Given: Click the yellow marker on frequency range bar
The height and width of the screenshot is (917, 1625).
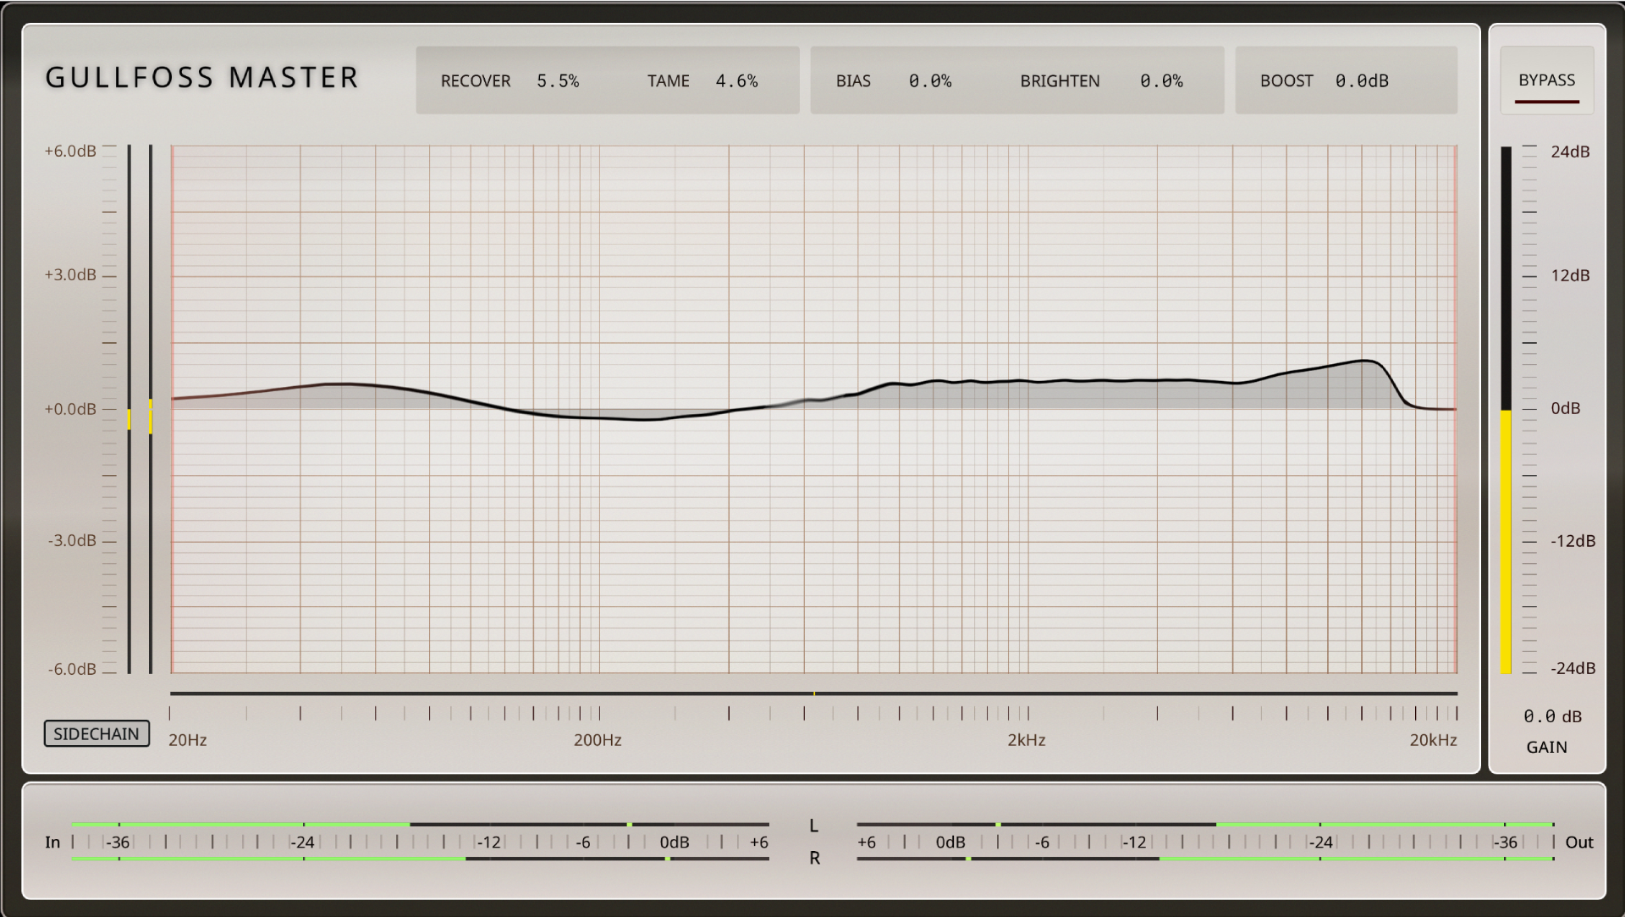Looking at the screenshot, I should point(814,693).
